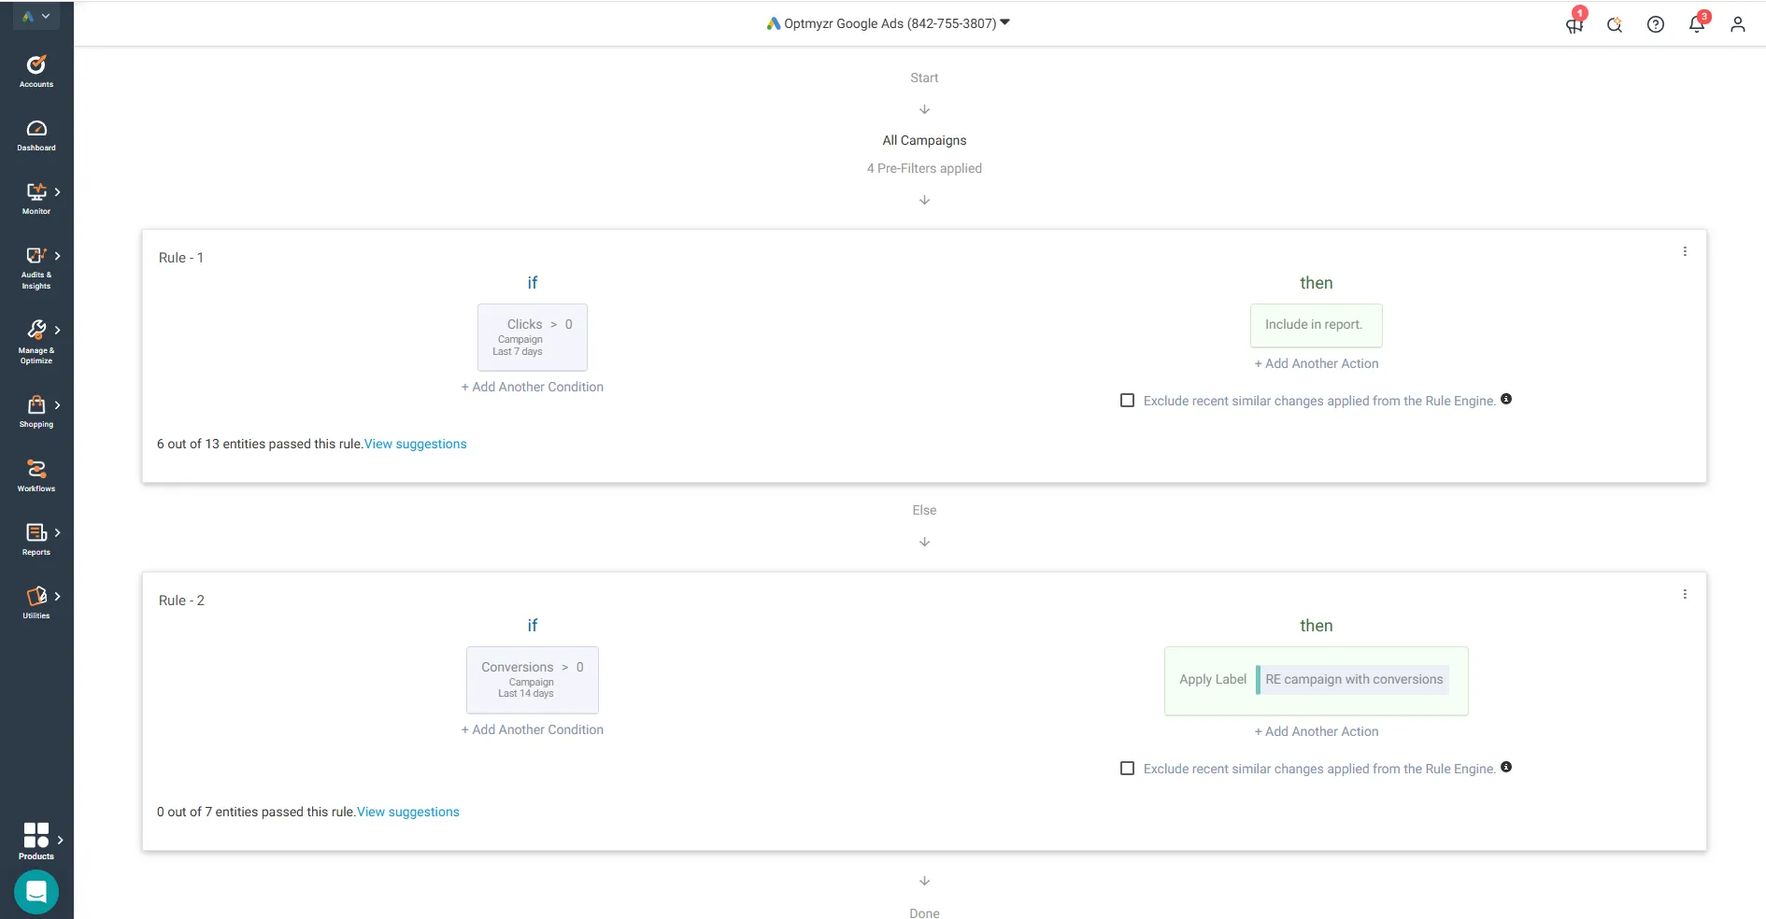This screenshot has width=1766, height=919.
Task: Open the Workflows sidebar icon
Action: [x=36, y=474]
